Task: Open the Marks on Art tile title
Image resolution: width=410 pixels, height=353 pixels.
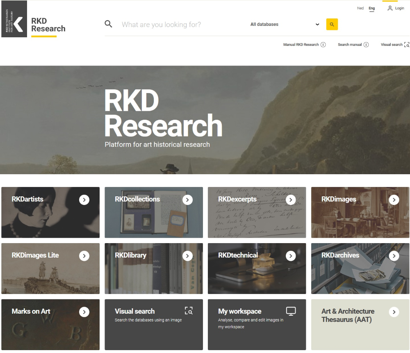Action: (x=31, y=311)
